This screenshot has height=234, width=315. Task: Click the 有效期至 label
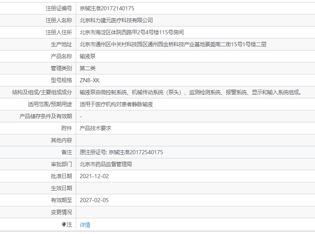pos(61,200)
